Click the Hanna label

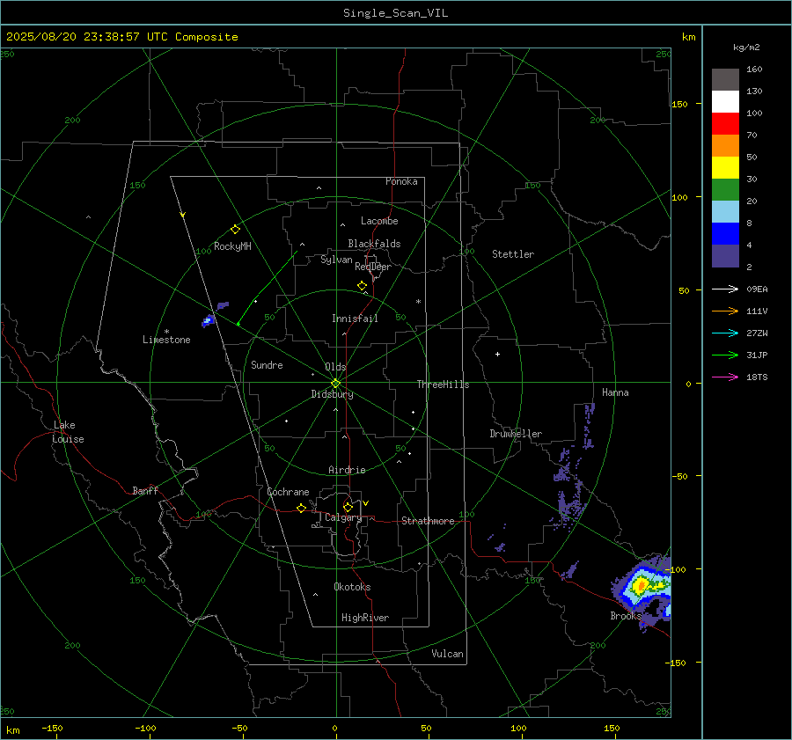[x=615, y=392]
